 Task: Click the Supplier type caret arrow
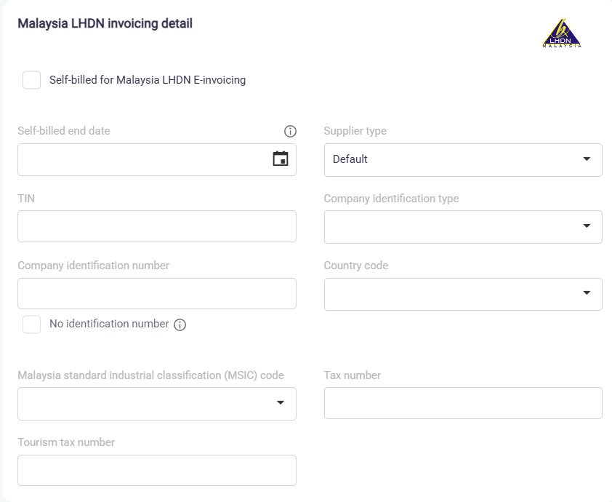click(x=587, y=159)
